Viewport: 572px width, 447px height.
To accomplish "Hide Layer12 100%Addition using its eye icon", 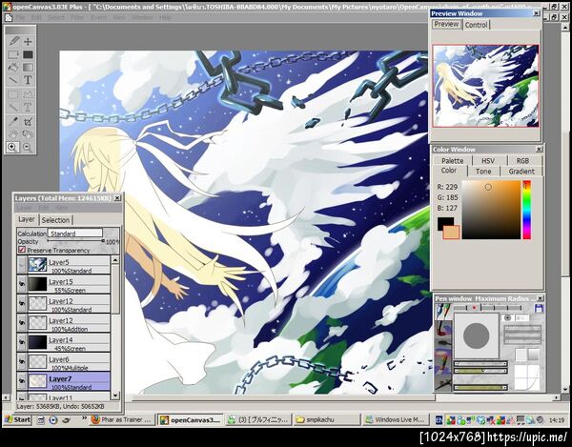I will [x=22, y=323].
